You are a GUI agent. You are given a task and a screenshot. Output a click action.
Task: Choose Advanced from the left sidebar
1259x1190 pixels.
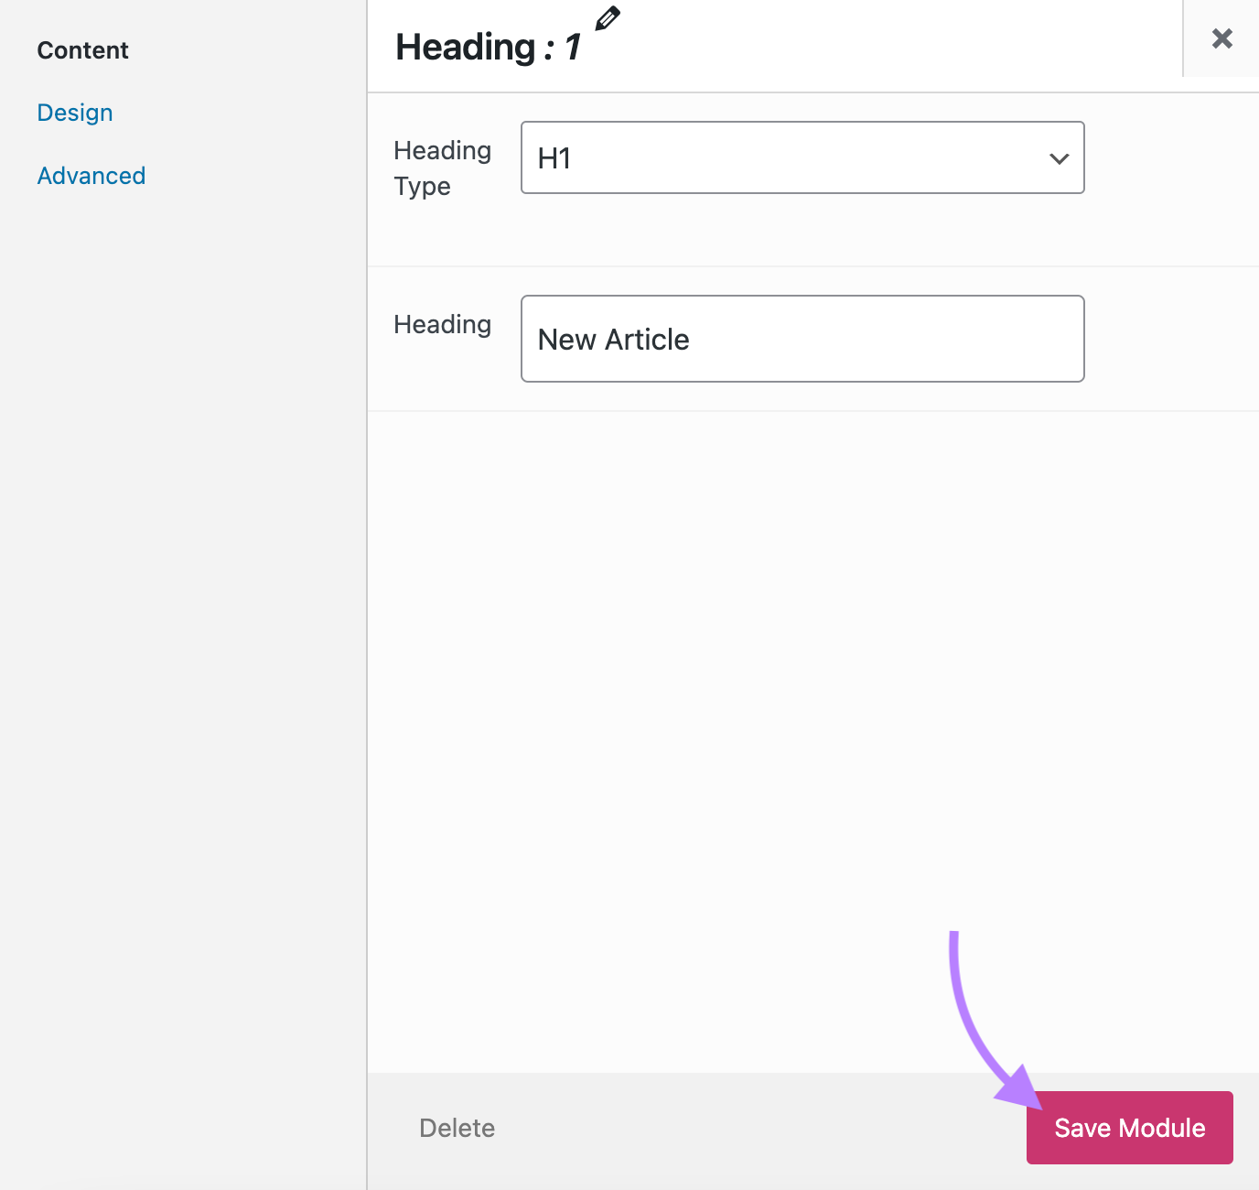coord(91,175)
